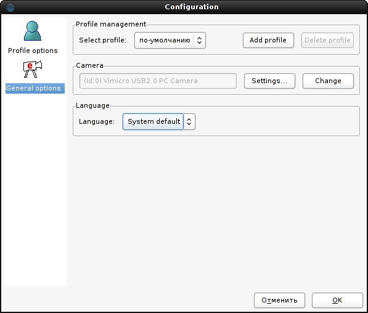Click the Vimicro USB2.0 PC Camera field
The width and height of the screenshot is (368, 313).
click(158, 81)
